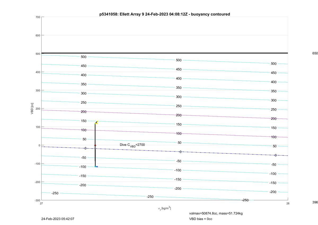Click the x-axis tick label 27

[x=41, y=203]
